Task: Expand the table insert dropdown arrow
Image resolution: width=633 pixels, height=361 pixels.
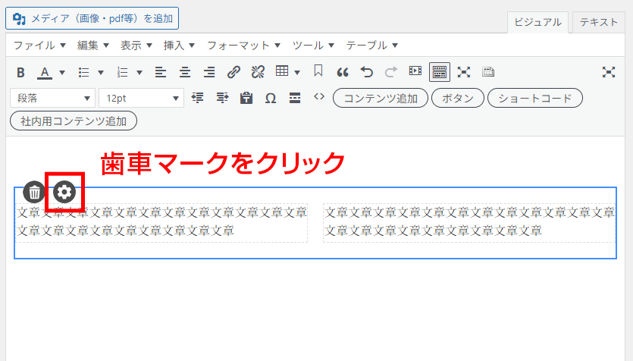Action: click(297, 73)
